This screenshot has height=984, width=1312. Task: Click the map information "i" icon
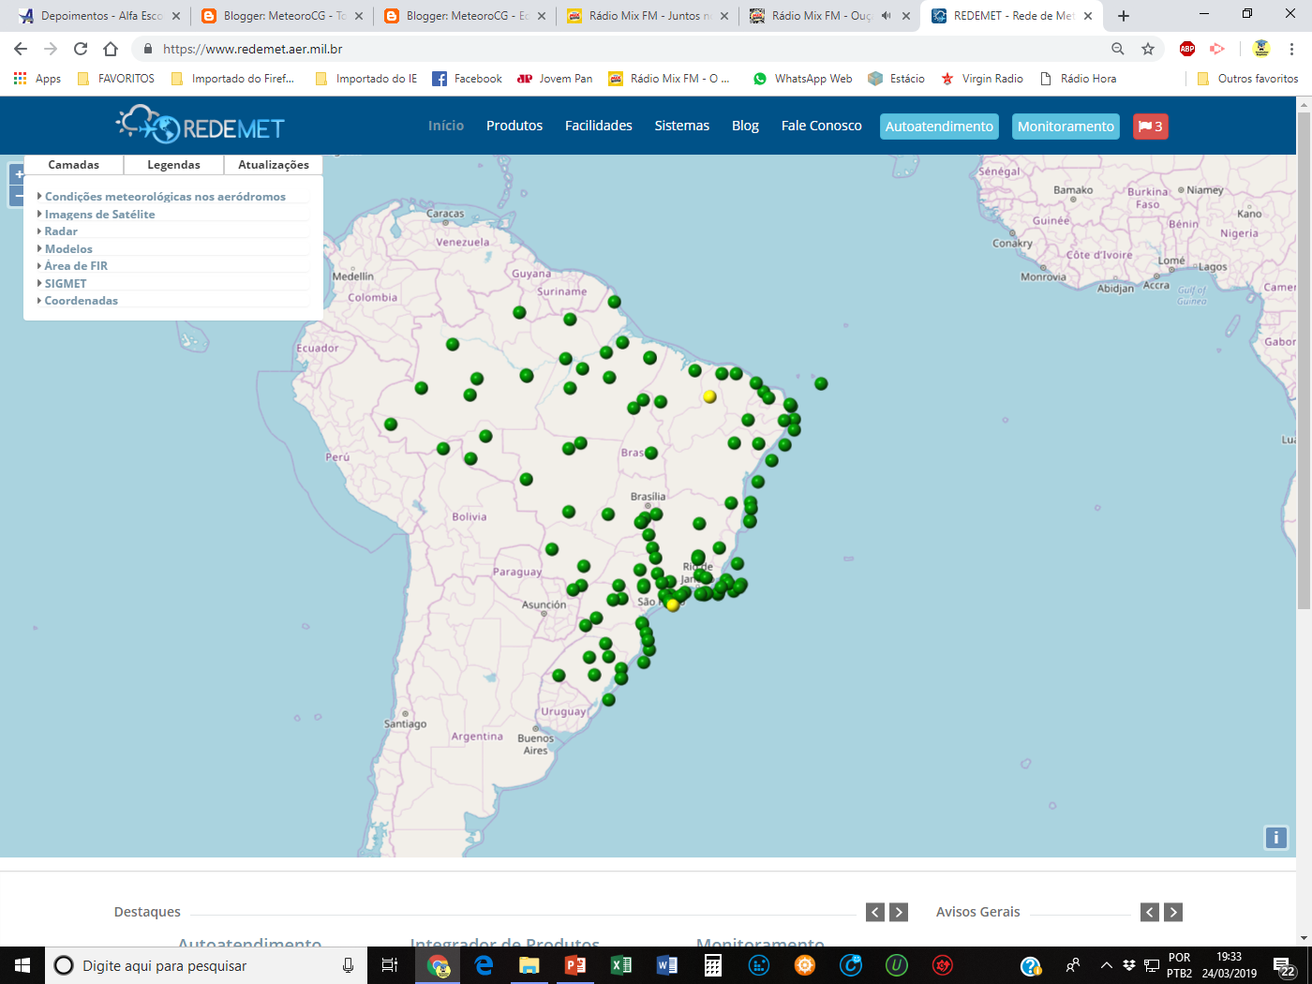pyautogui.click(x=1276, y=838)
